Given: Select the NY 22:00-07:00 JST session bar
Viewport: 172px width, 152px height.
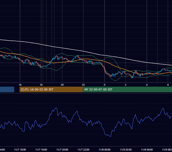Looking at the screenshot, I should [x=127, y=89].
